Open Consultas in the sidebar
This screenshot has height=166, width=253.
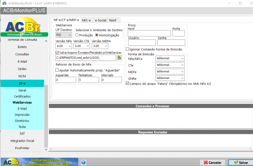point(22,54)
